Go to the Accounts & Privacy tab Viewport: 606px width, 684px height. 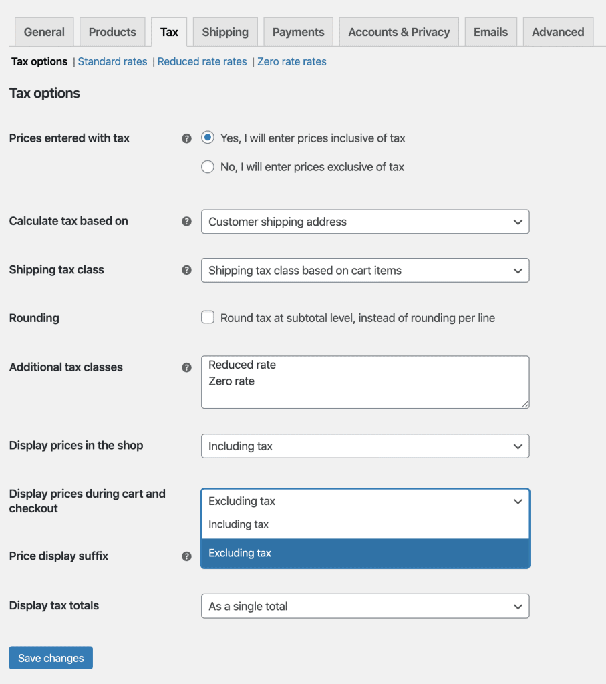tap(399, 32)
